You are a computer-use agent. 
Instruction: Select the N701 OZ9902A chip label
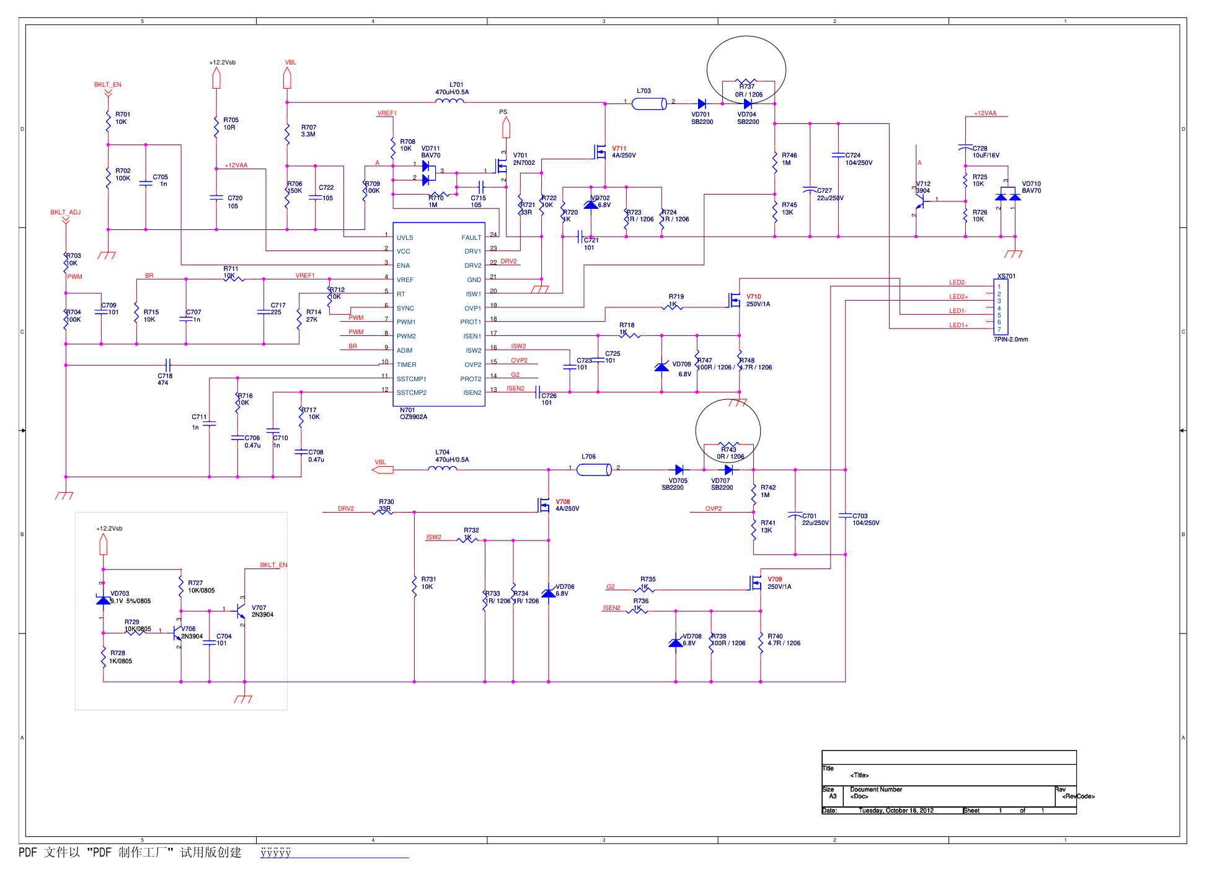click(414, 413)
